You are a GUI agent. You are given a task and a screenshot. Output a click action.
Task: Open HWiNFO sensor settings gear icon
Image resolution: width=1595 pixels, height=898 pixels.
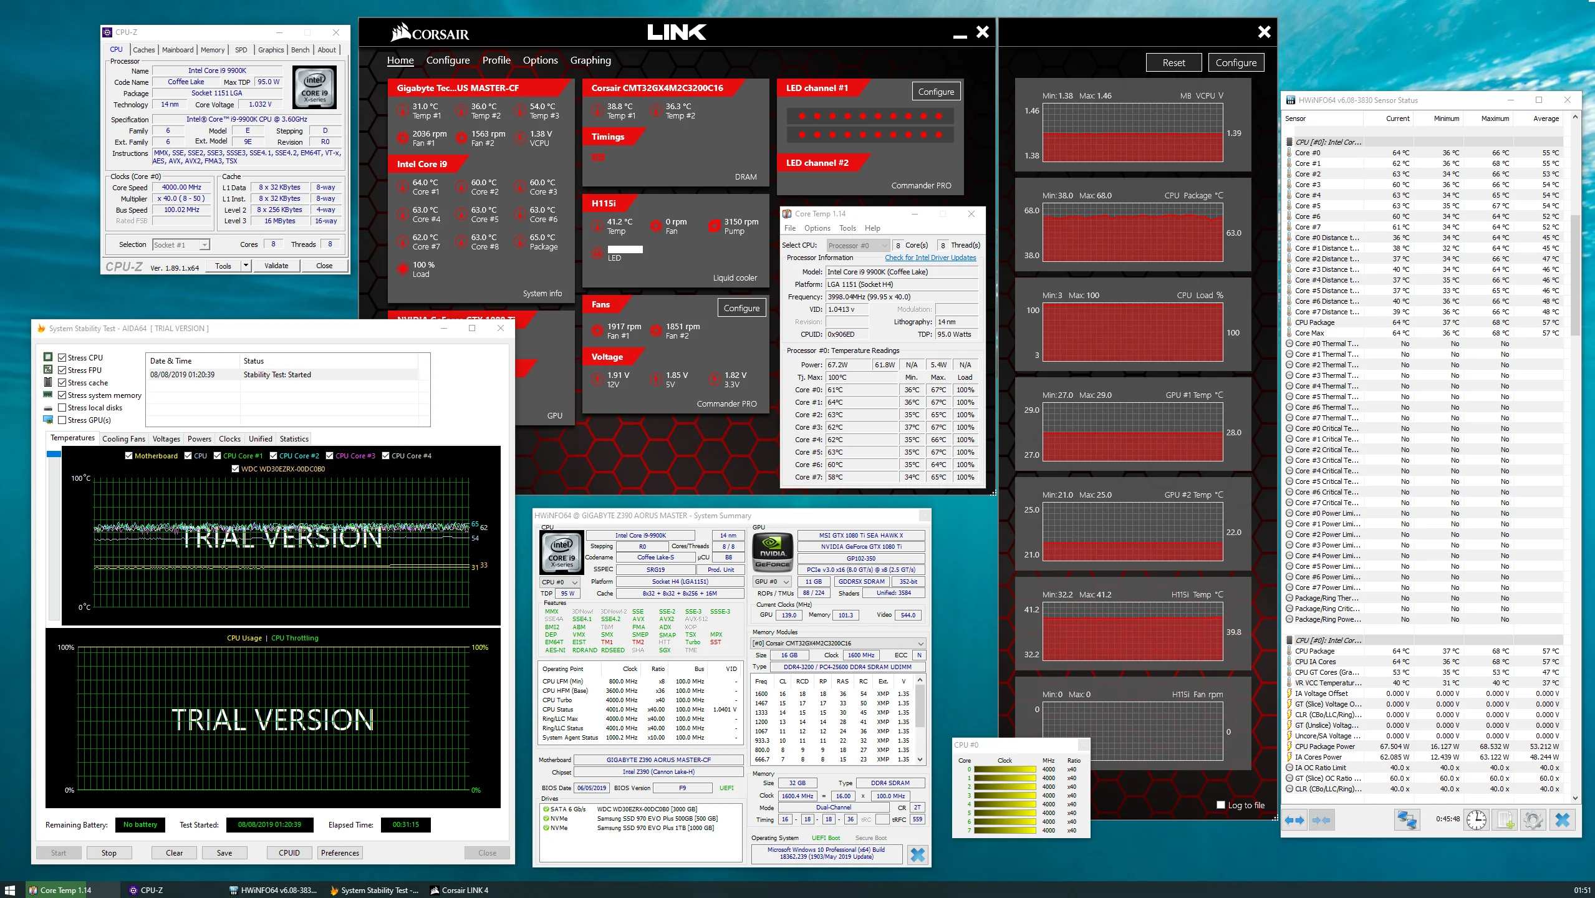pyautogui.click(x=1533, y=819)
